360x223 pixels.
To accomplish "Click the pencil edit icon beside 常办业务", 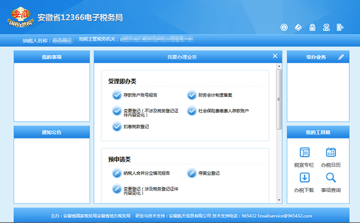I will tap(341, 57).
